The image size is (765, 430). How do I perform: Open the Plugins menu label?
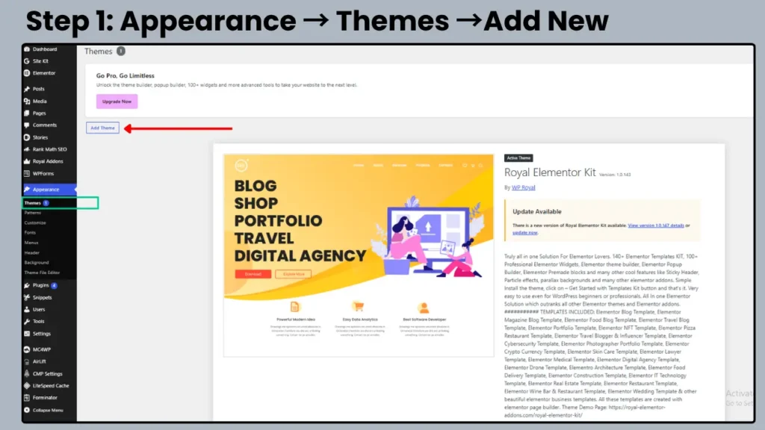click(x=40, y=285)
